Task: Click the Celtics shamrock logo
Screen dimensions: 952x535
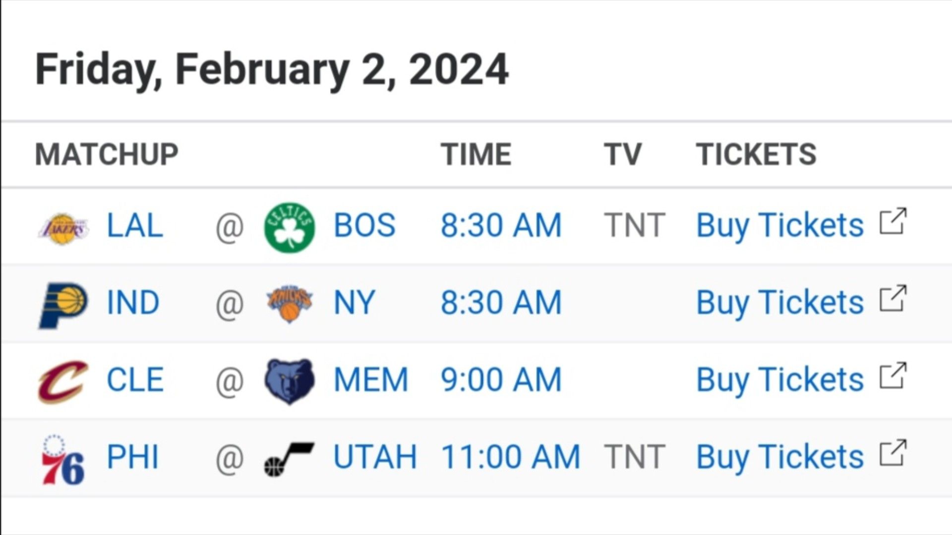Action: point(290,227)
